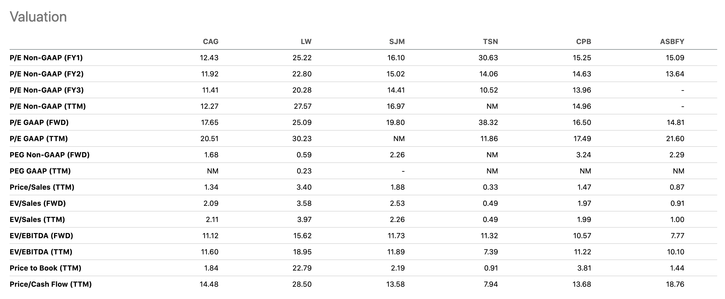
Task: Select the ASBFY ticker header
Action: [x=672, y=42]
